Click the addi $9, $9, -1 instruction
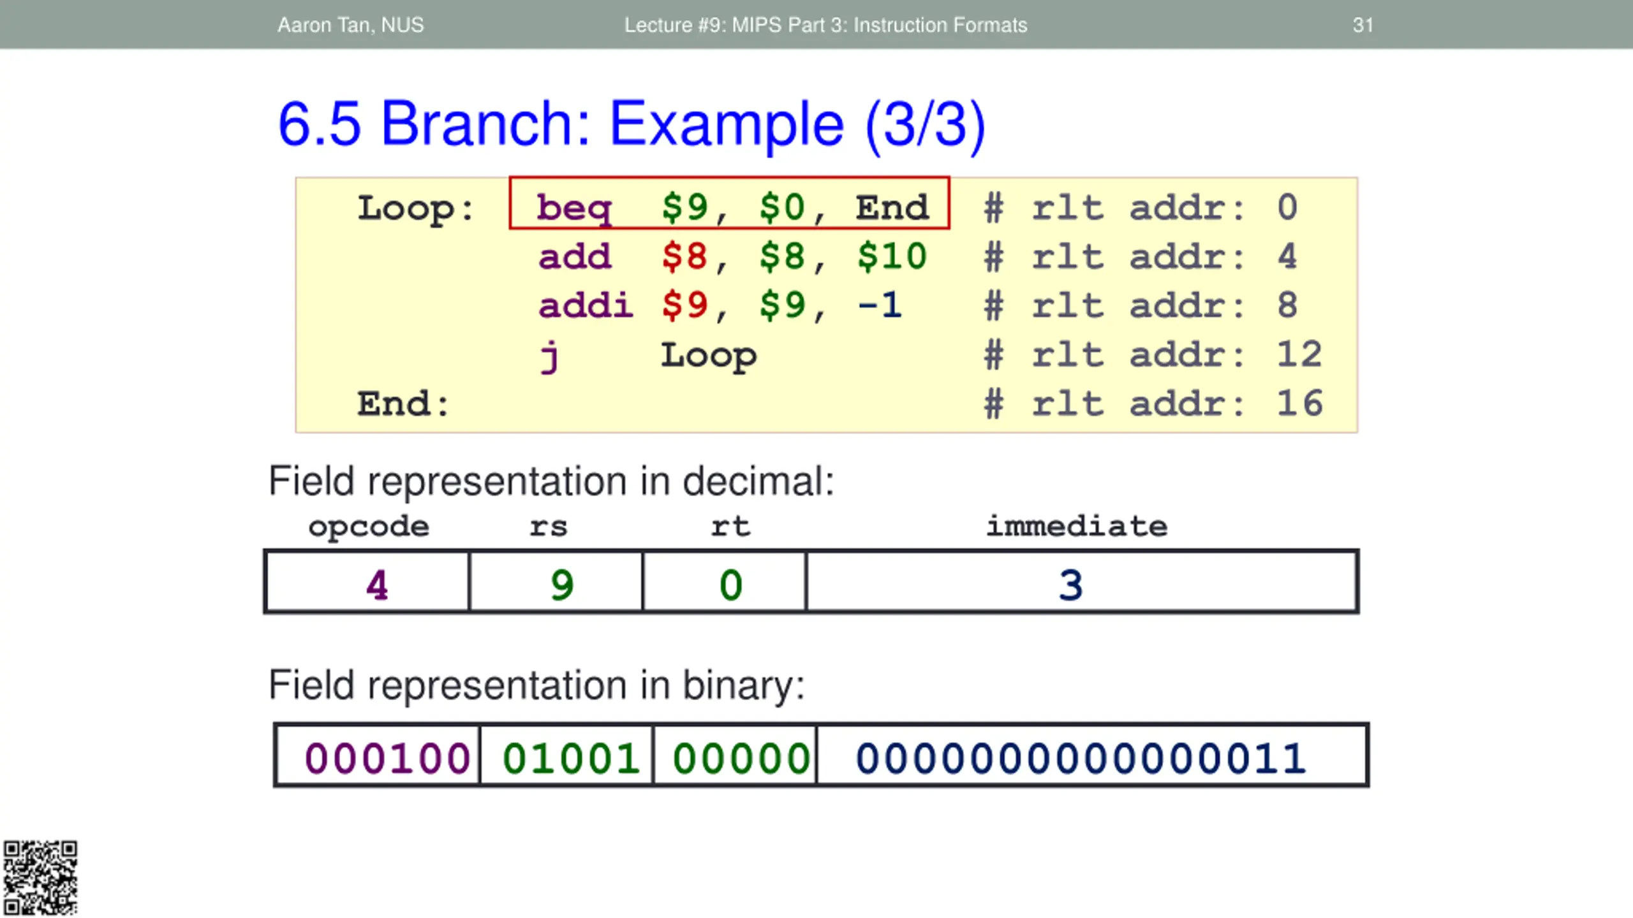The height and width of the screenshot is (918, 1633). 720,305
